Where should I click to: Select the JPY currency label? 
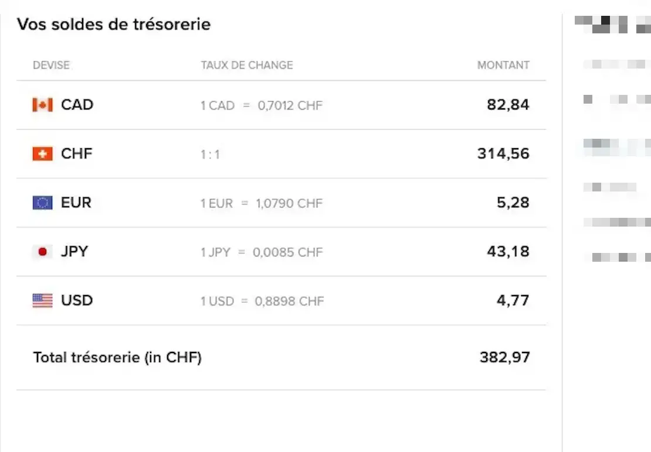pos(74,252)
